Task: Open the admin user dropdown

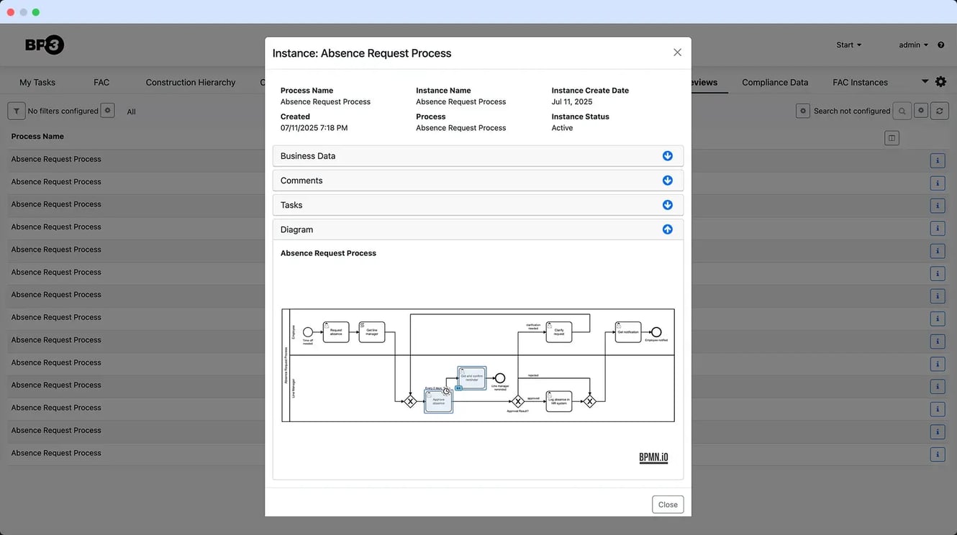Action: pyautogui.click(x=913, y=45)
